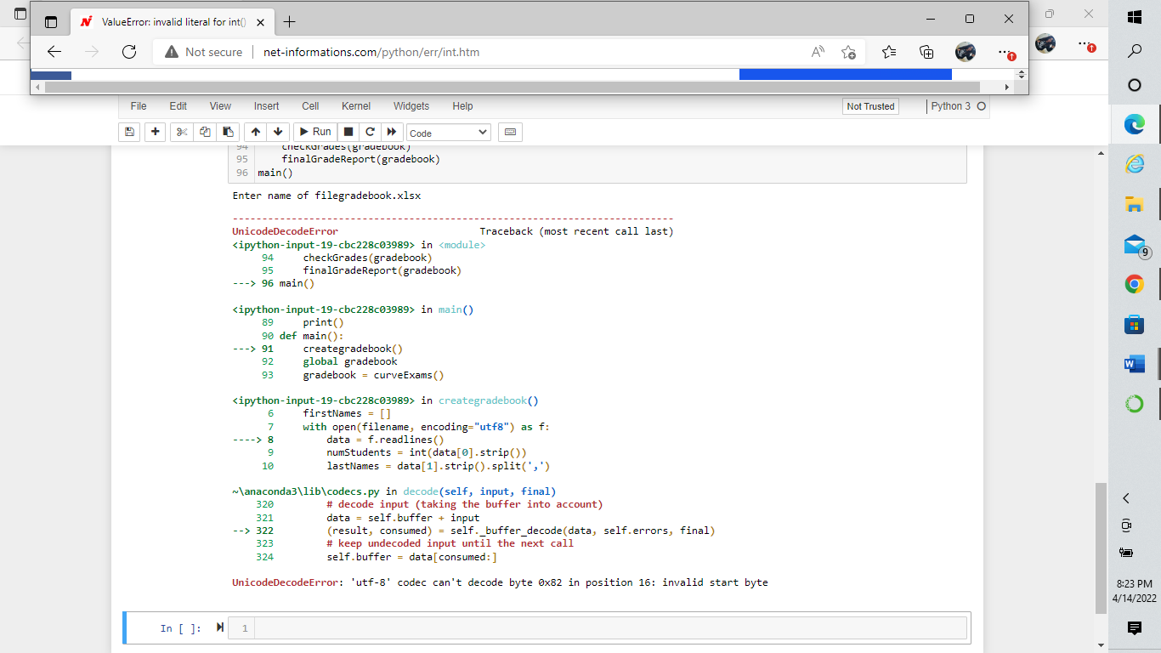Viewport: 1161px width, 653px height.
Task: Toggle the Not Trusted notebook status
Action: point(870,106)
